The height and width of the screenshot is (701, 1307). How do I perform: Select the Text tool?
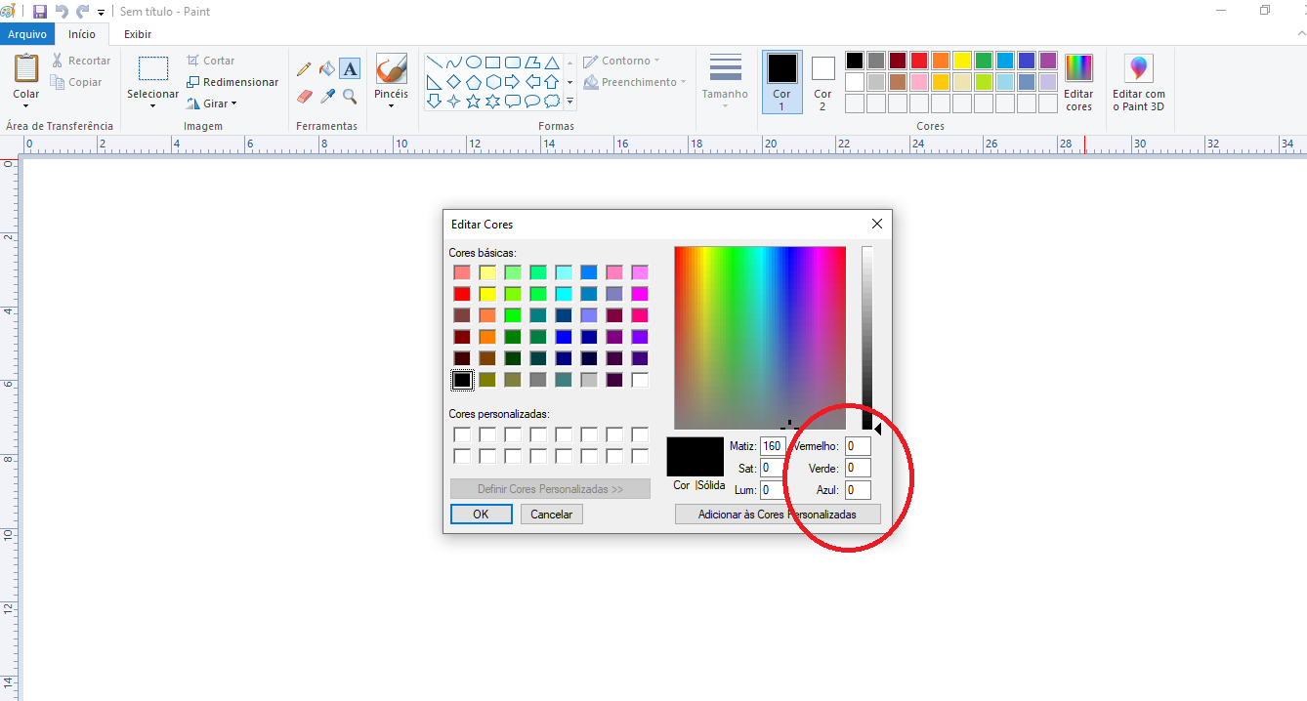point(350,69)
